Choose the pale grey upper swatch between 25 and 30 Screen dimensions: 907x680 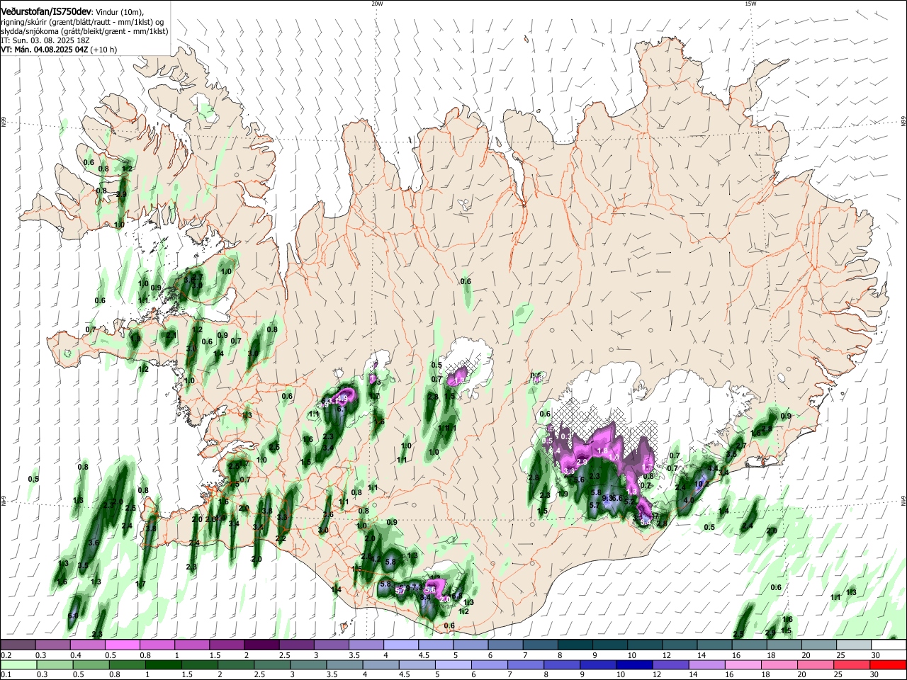coord(853,645)
